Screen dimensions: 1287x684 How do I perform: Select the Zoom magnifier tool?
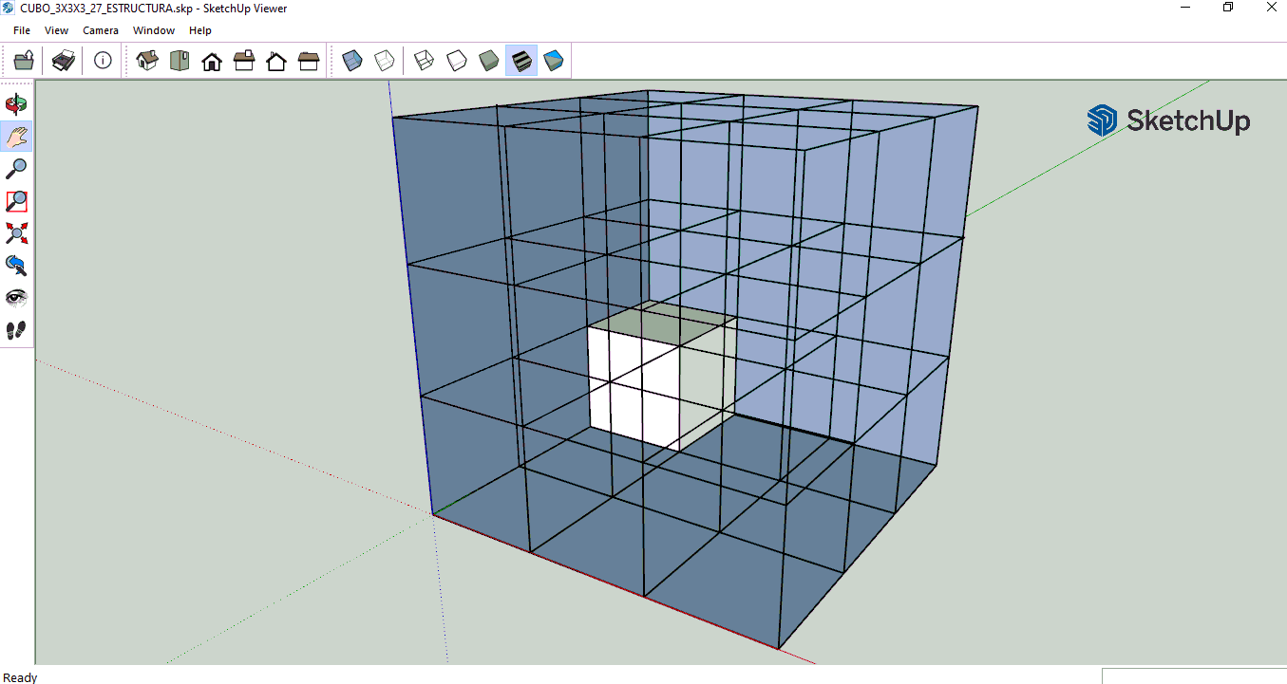[17, 169]
